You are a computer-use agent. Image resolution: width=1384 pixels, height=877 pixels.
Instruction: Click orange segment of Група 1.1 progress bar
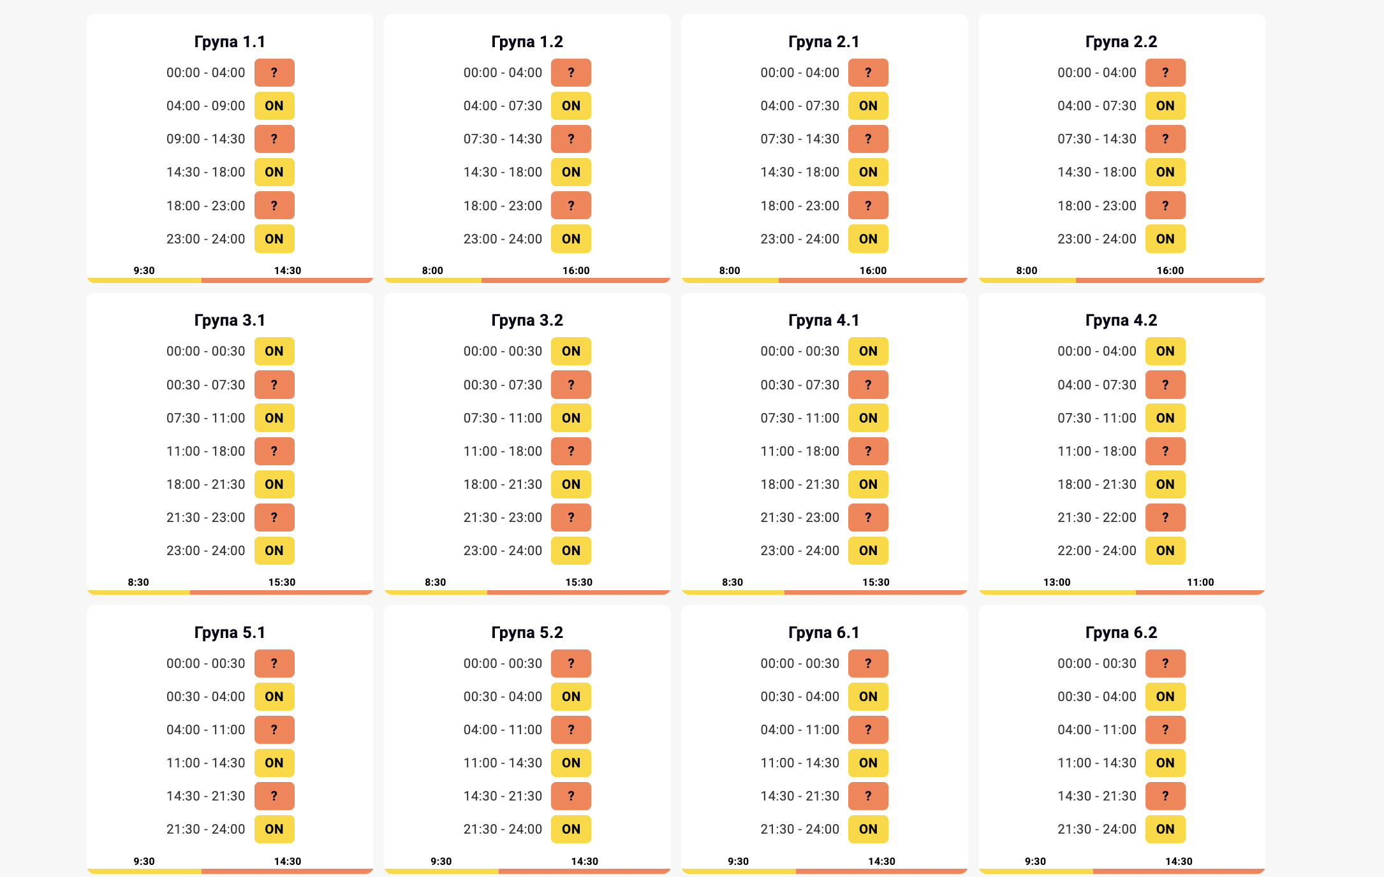[x=287, y=280]
